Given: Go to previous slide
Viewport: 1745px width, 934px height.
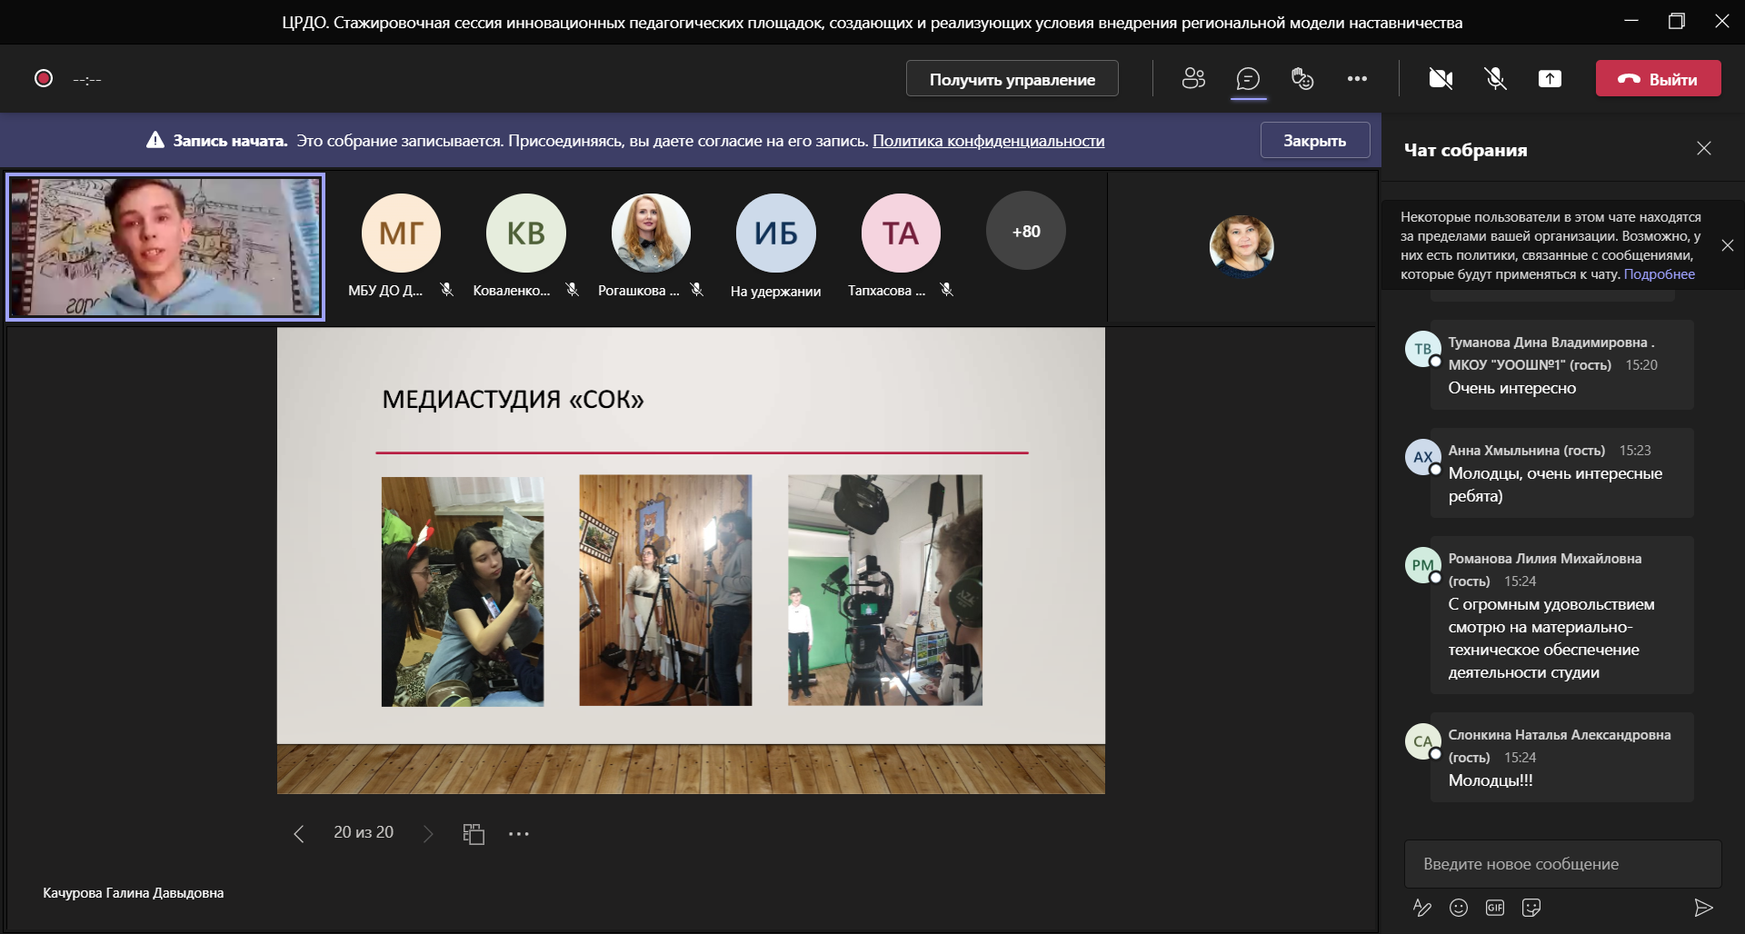Looking at the screenshot, I should click(x=298, y=834).
